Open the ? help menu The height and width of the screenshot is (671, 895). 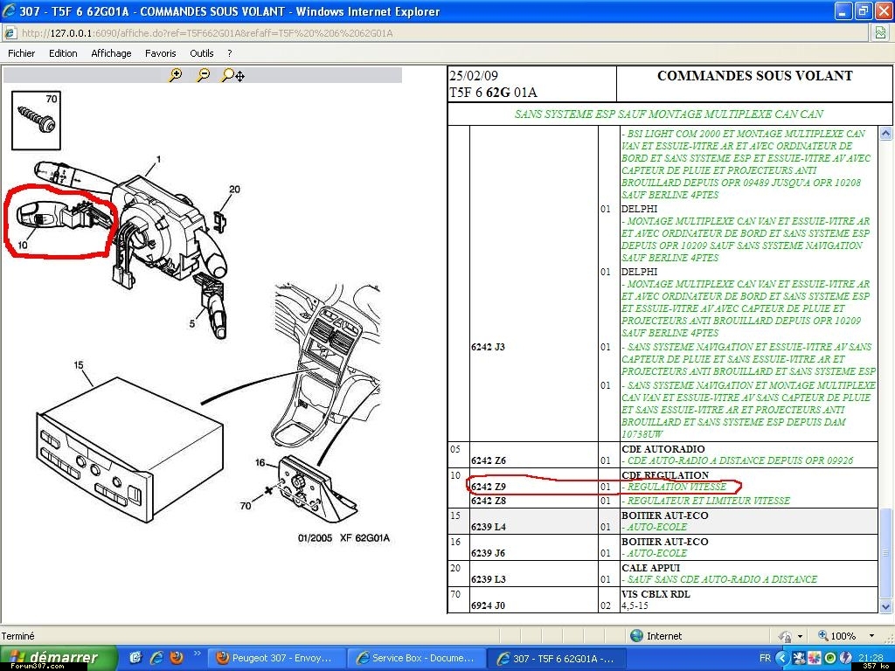[x=230, y=53]
